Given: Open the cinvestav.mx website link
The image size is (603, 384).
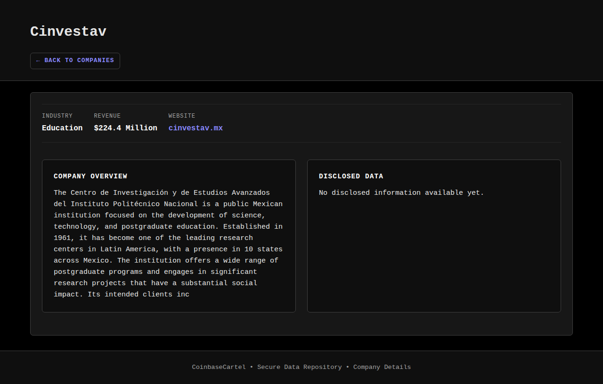Looking at the screenshot, I should [196, 128].
